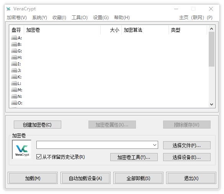Select drive icon for I:
The image size is (224, 194).
pos(14,64)
